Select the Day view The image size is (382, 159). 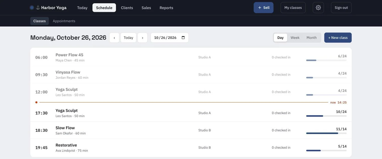coord(280,38)
